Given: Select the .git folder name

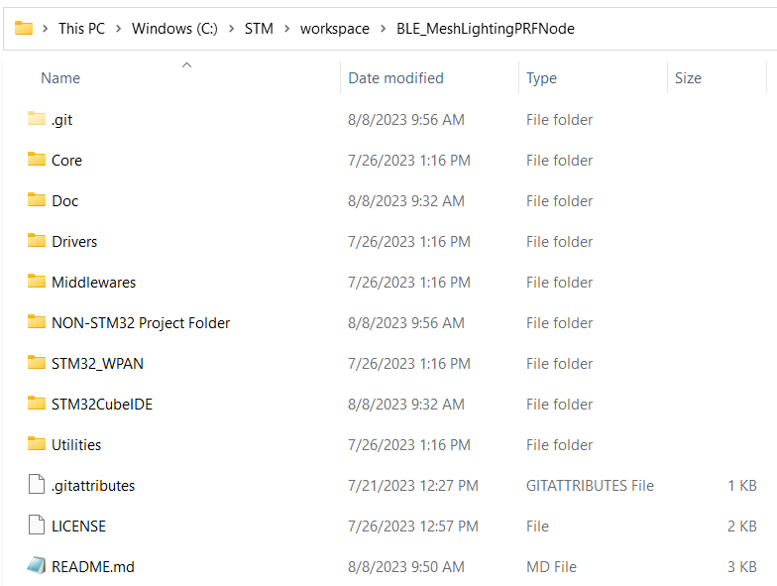Looking at the screenshot, I should pos(61,120).
